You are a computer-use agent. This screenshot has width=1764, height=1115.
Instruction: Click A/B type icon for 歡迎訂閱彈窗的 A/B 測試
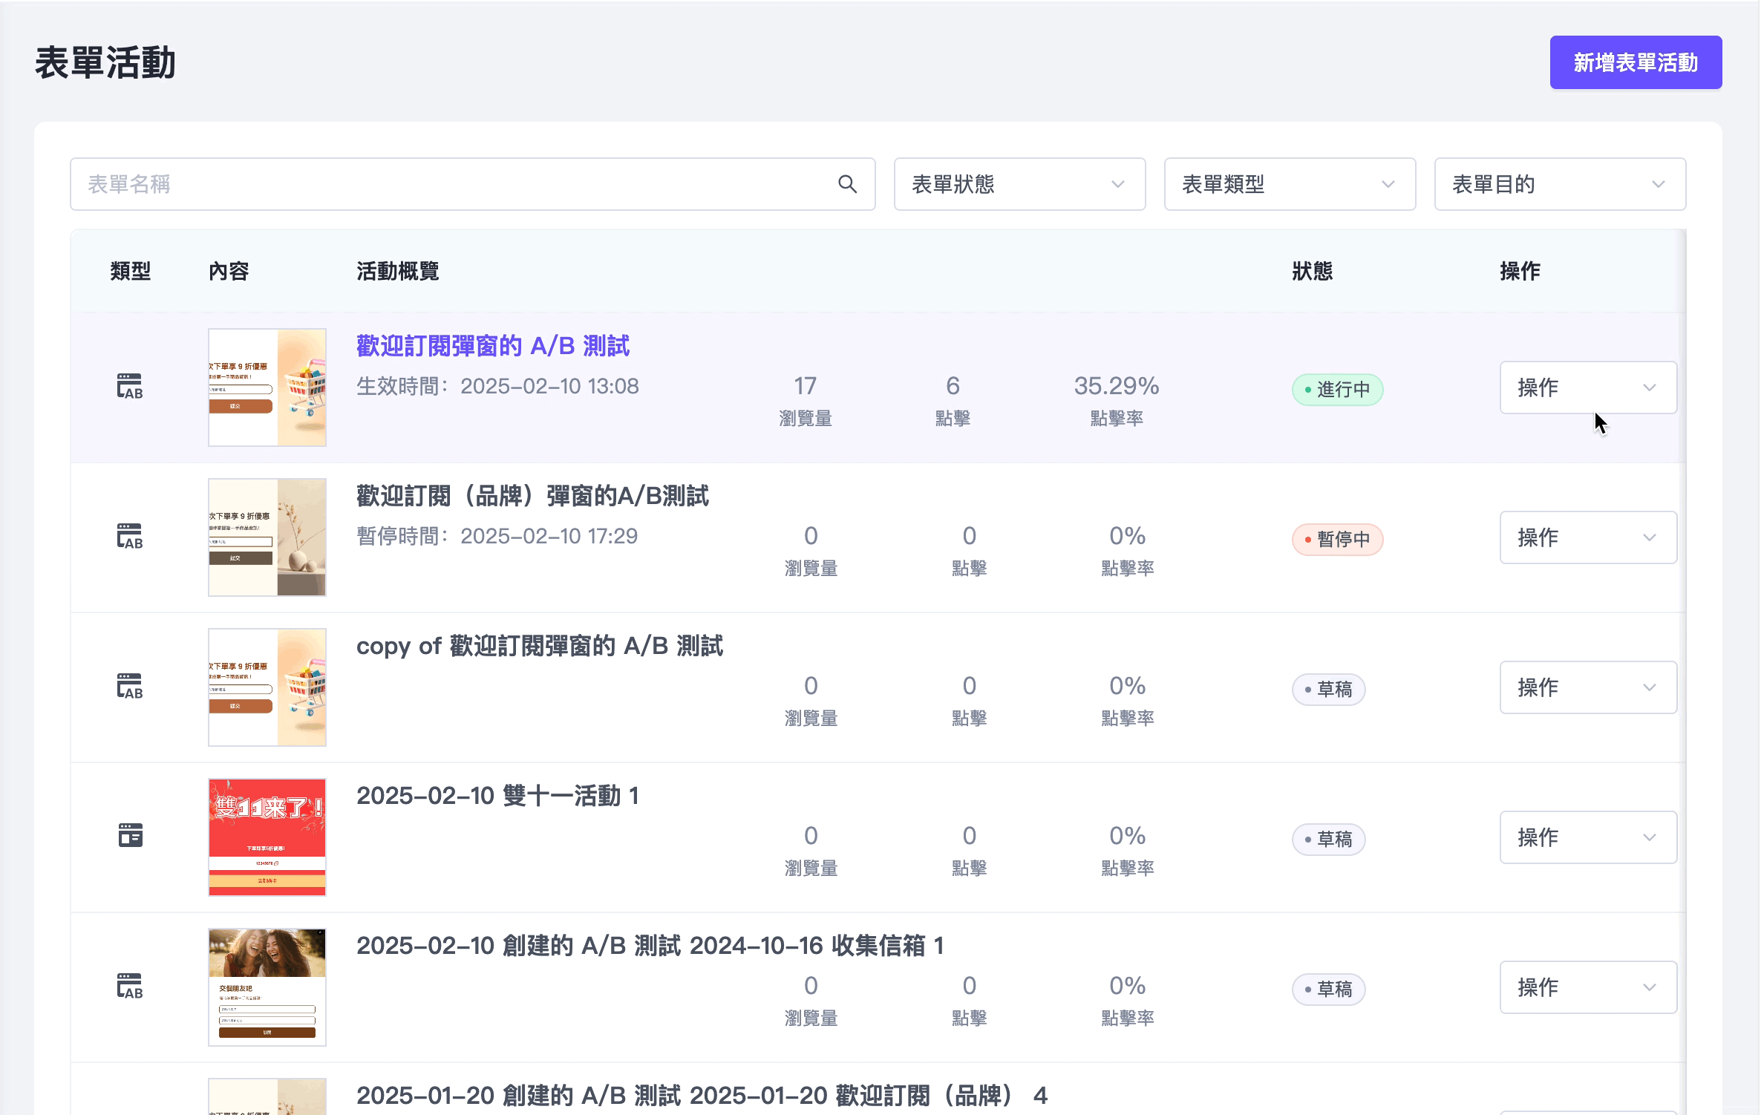point(130,387)
